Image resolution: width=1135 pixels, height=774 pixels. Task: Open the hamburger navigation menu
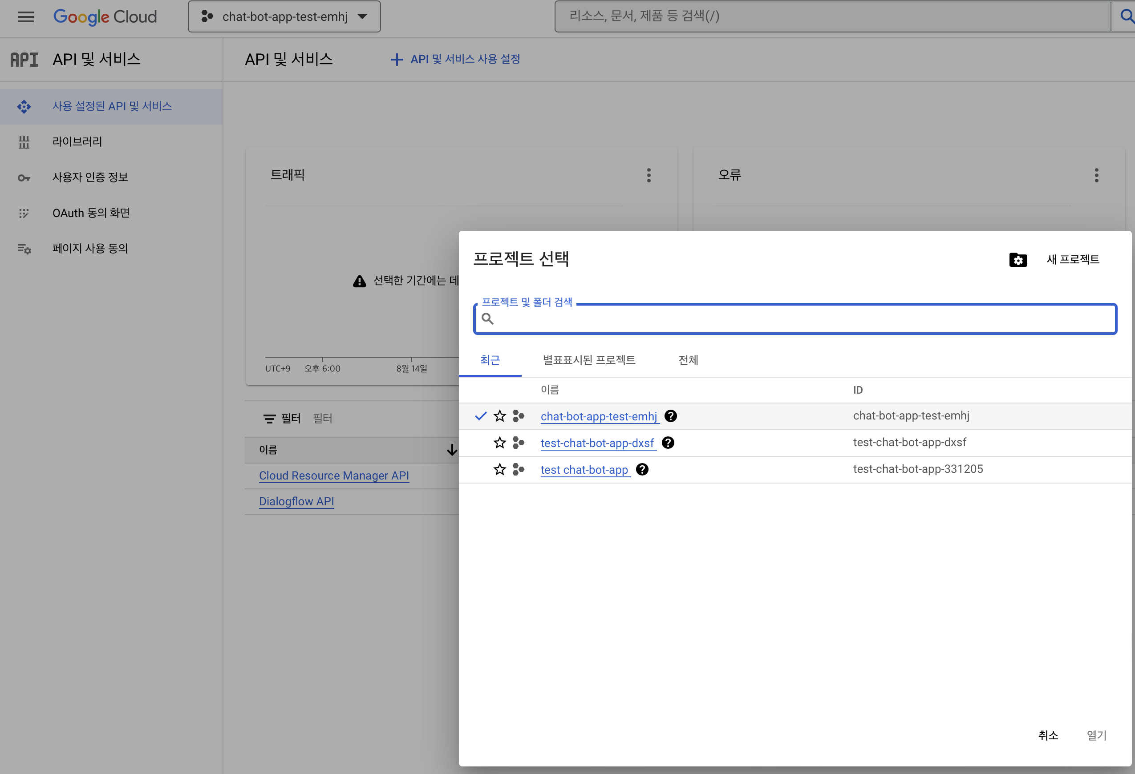click(25, 17)
